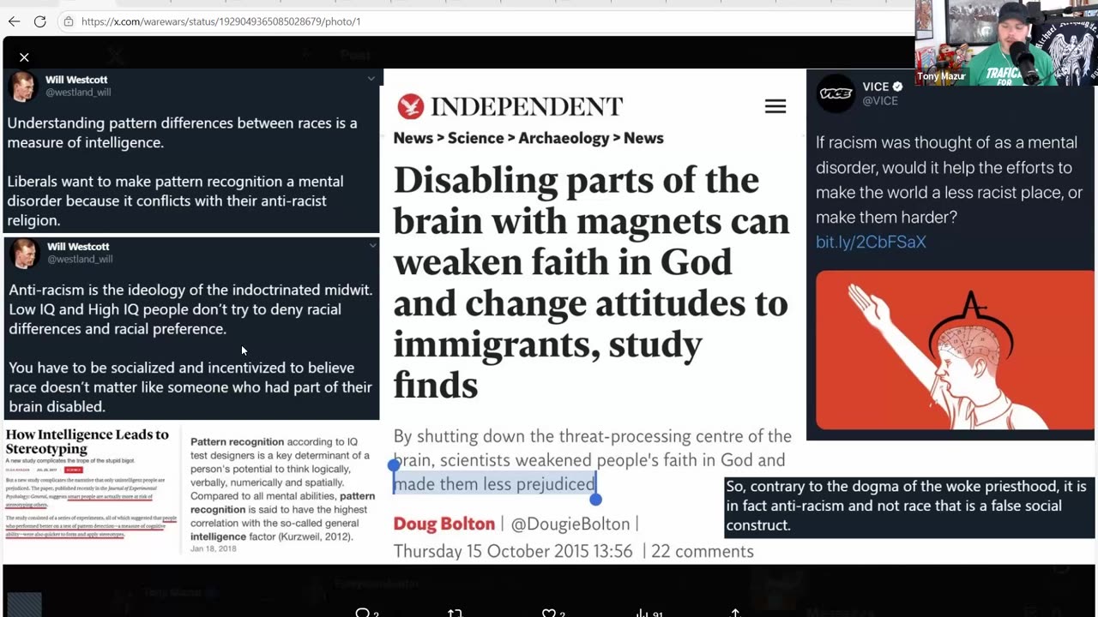Click 'Anti-racism is the ideology' tweet text
The width and height of the screenshot is (1098, 617).
point(190,309)
